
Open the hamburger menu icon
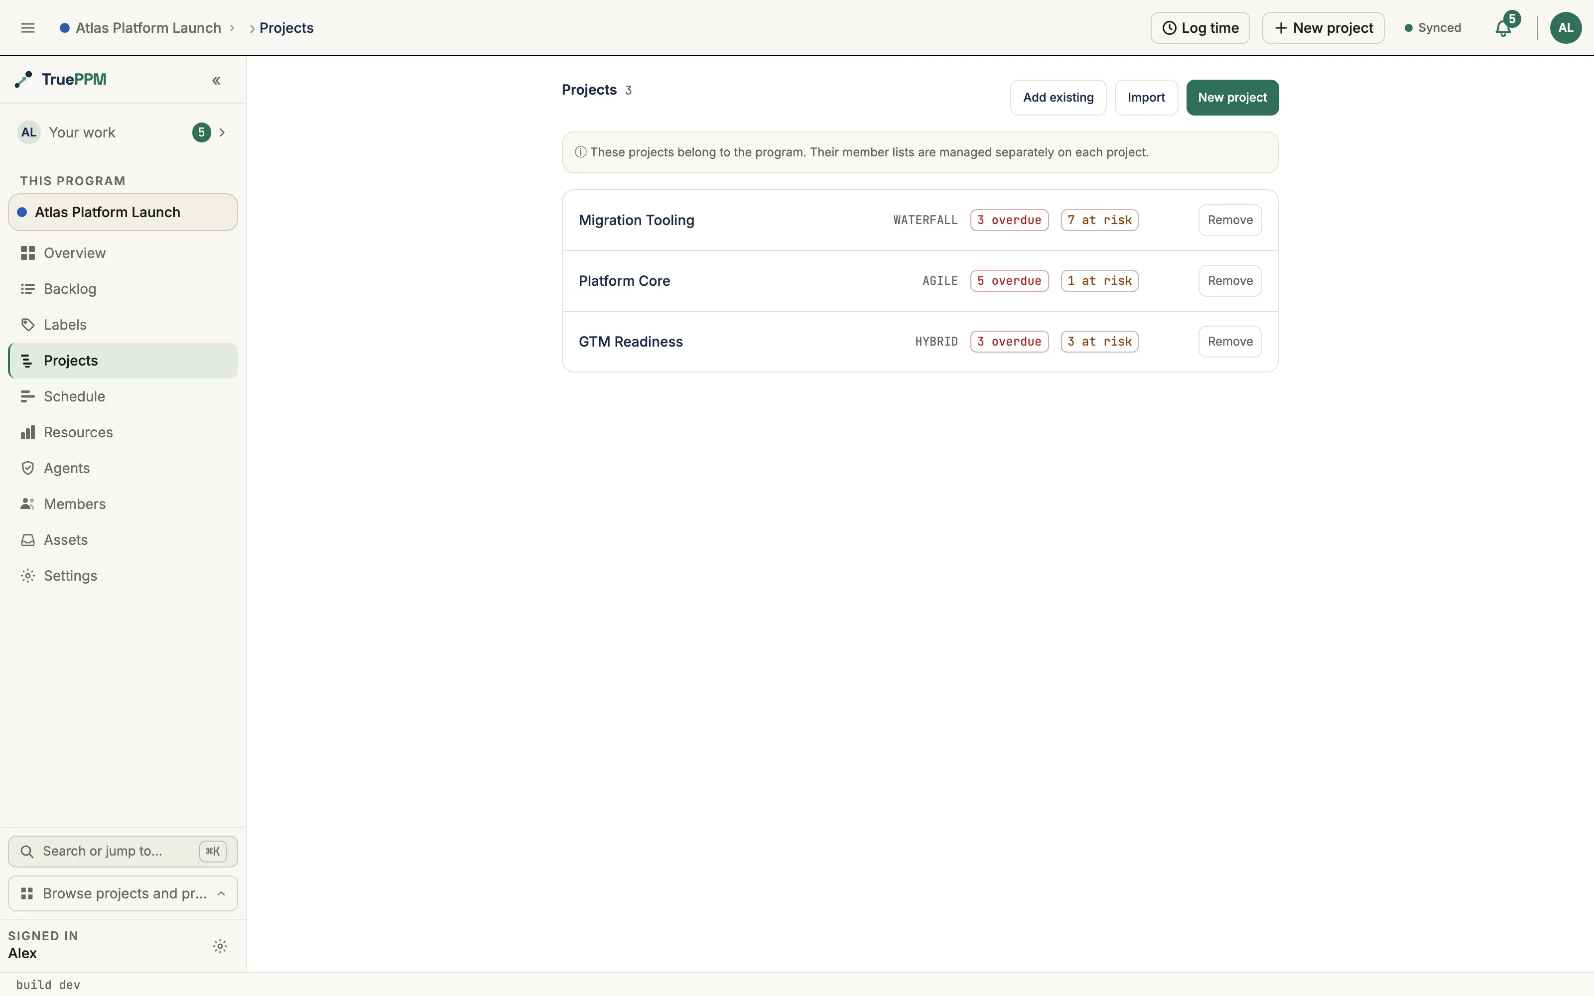[x=28, y=28]
